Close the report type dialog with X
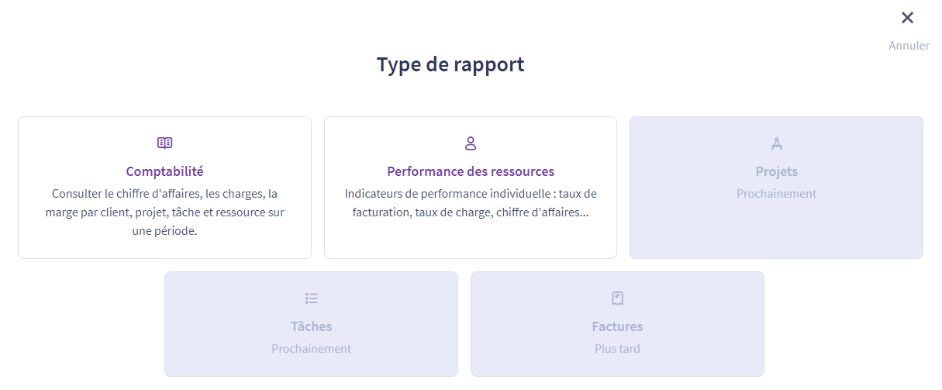Screen dimensions: 942x390 point(907,18)
